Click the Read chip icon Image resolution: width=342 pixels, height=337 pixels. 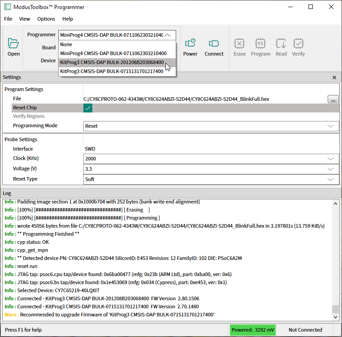coord(281,43)
